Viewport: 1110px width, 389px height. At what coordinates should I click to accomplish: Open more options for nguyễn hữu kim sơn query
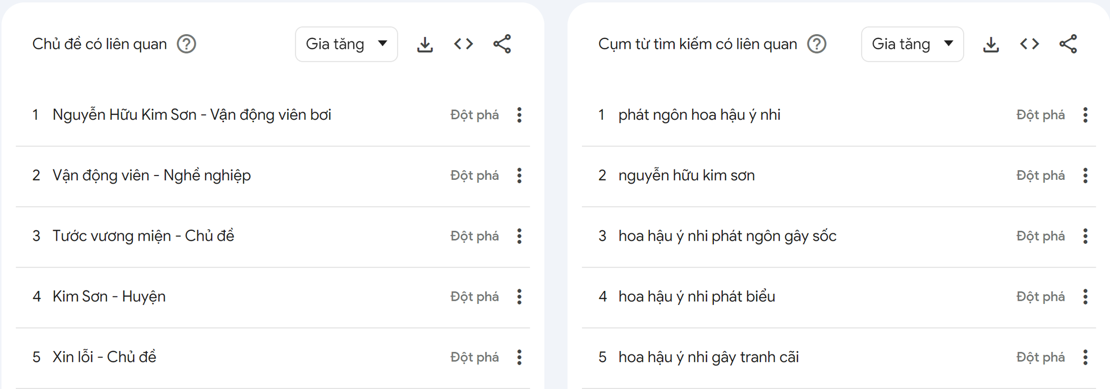click(x=1085, y=176)
